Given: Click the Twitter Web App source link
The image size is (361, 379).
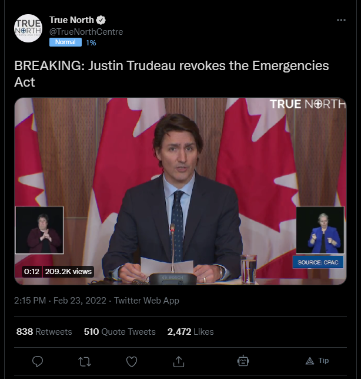Looking at the screenshot, I should click(x=146, y=301).
